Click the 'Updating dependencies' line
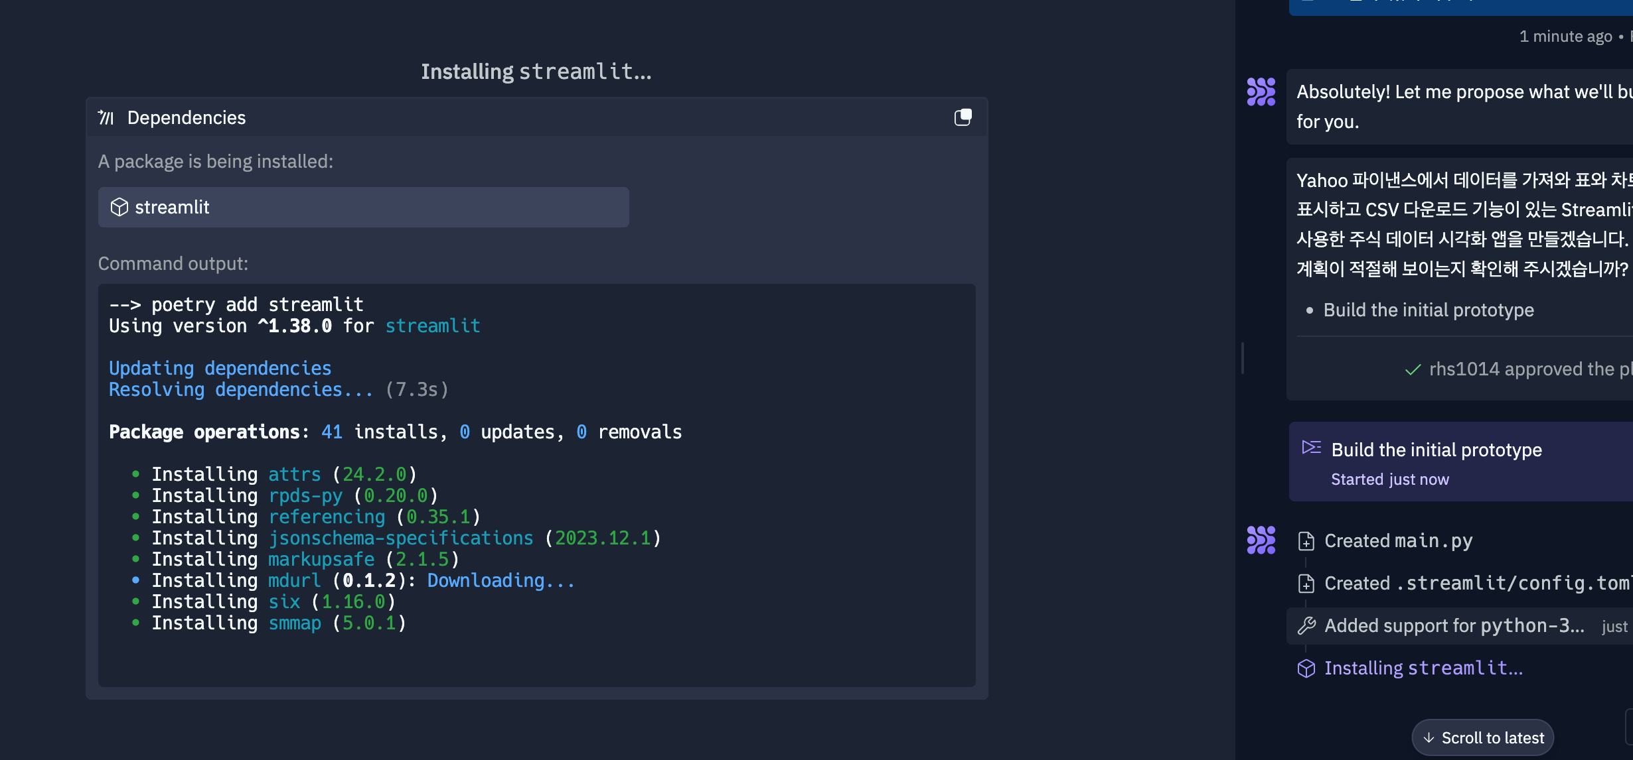 click(x=220, y=368)
